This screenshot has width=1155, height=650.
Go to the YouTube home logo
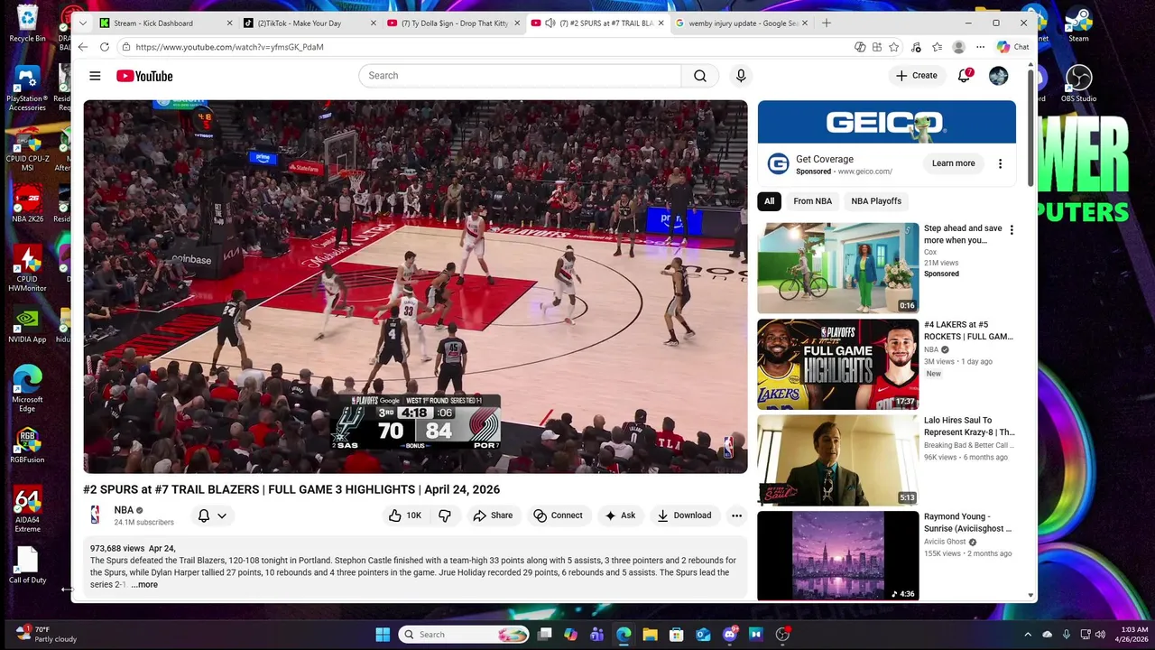coord(144,76)
